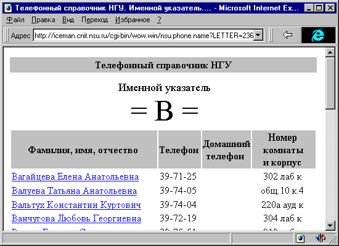Open link Вальтух Константин Куртович
The image size is (339, 246).
pyautogui.click(x=76, y=205)
